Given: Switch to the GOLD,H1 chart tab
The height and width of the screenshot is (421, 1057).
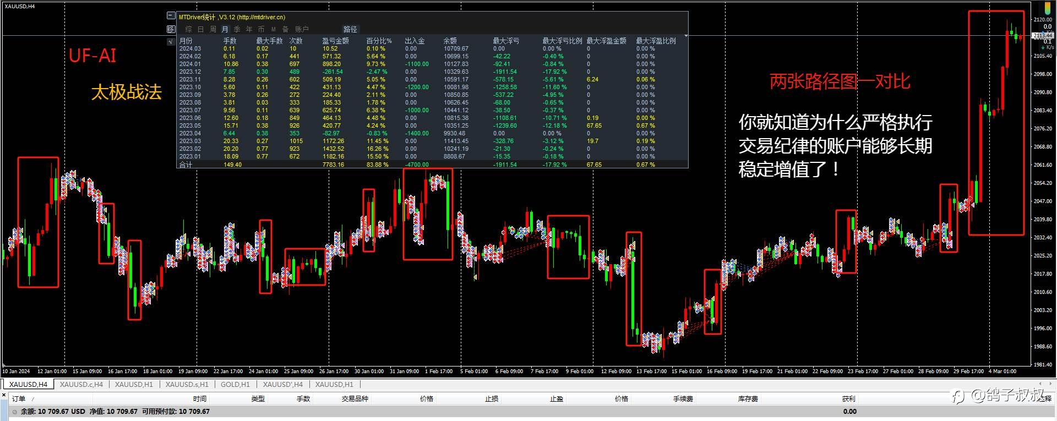Looking at the screenshot, I should click(x=235, y=384).
